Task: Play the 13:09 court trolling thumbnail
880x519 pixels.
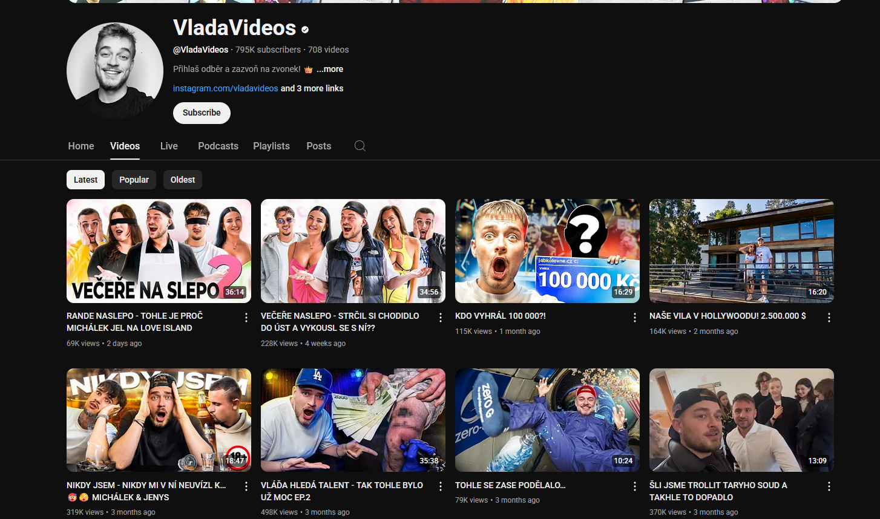Action: point(741,420)
